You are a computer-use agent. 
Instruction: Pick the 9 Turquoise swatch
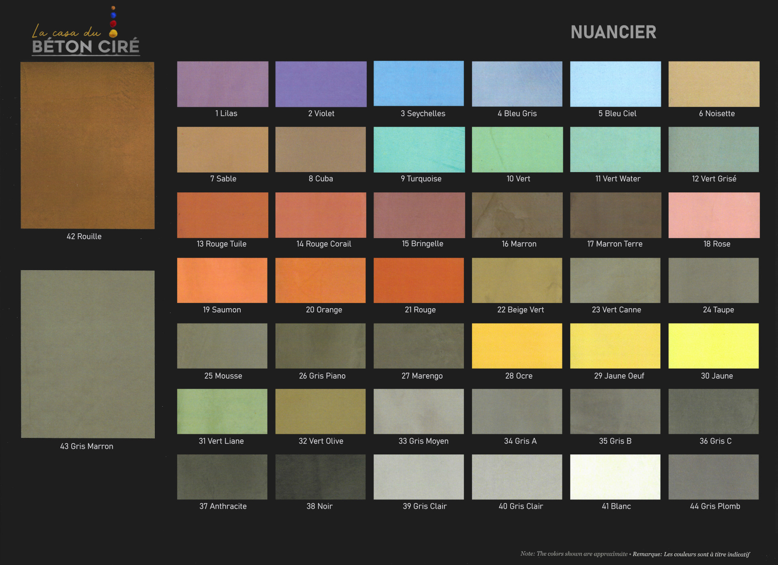point(419,149)
